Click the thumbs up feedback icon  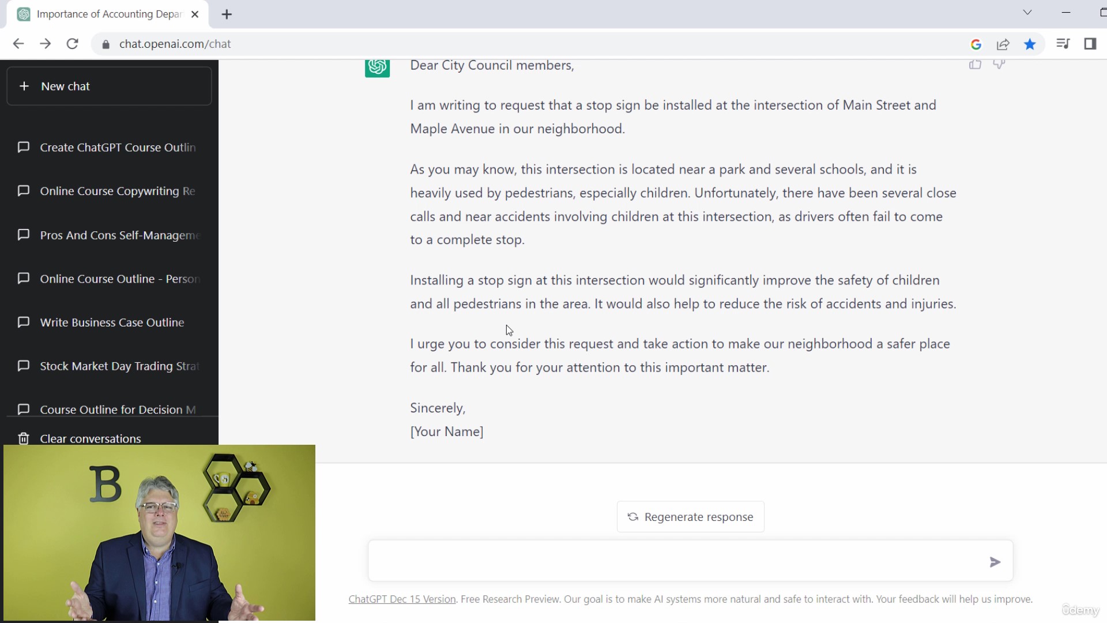975,65
